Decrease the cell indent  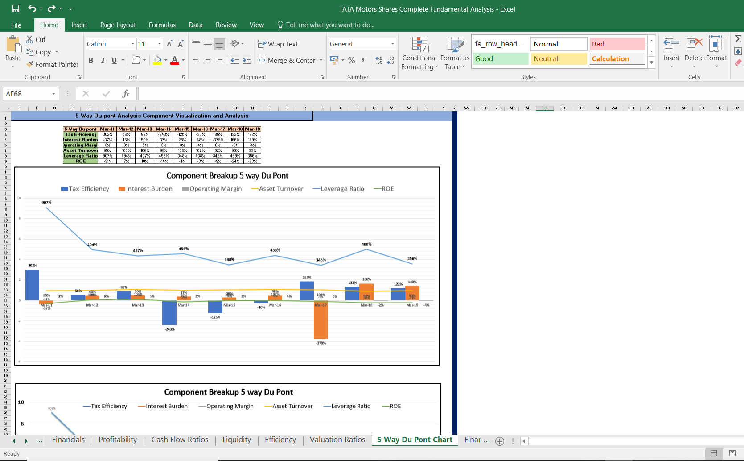coord(235,60)
